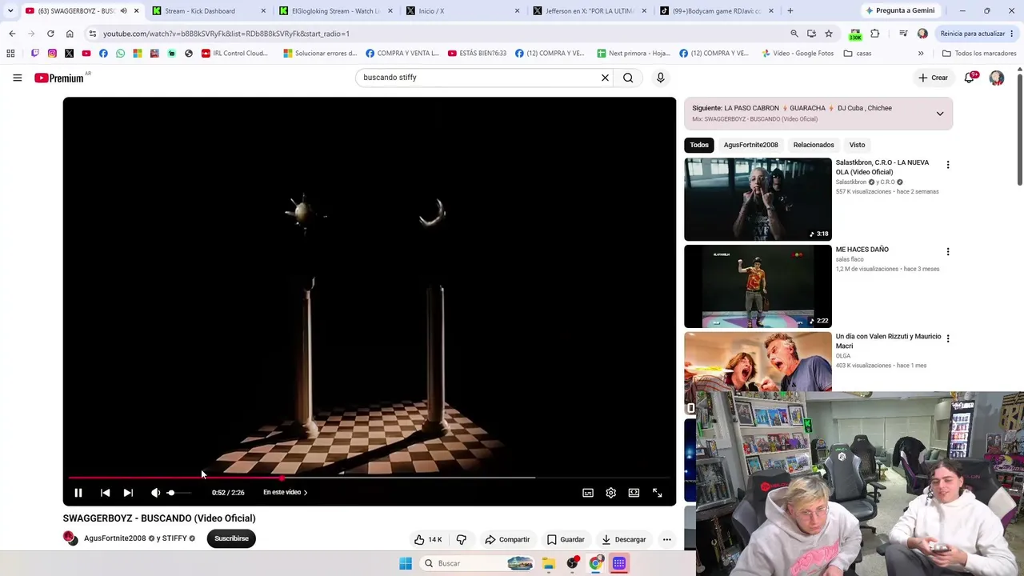Skip to the next video
This screenshot has height=576, width=1024.
(128, 493)
